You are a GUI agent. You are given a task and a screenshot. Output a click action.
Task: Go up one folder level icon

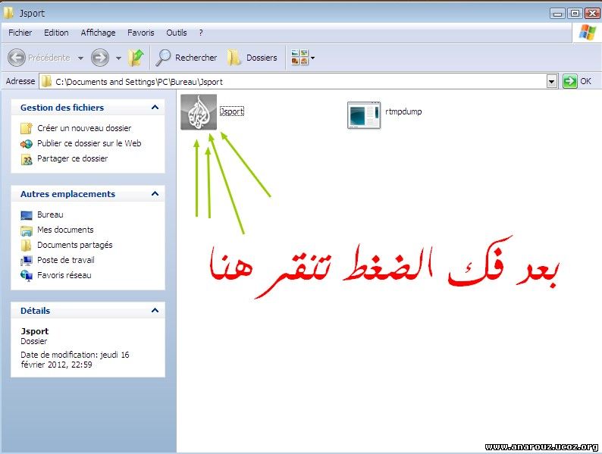136,58
